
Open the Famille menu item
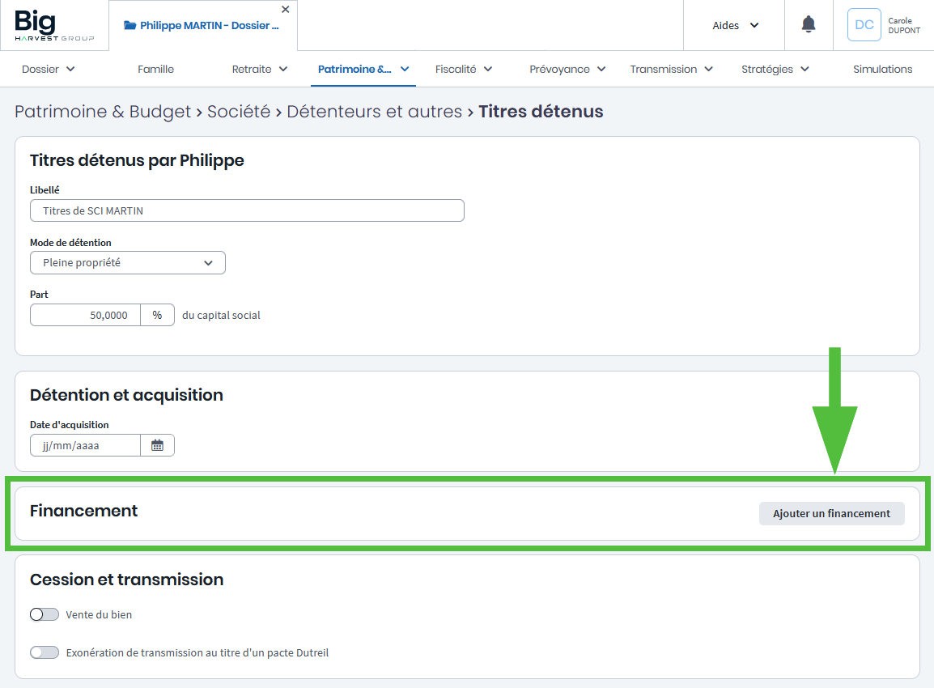(155, 69)
